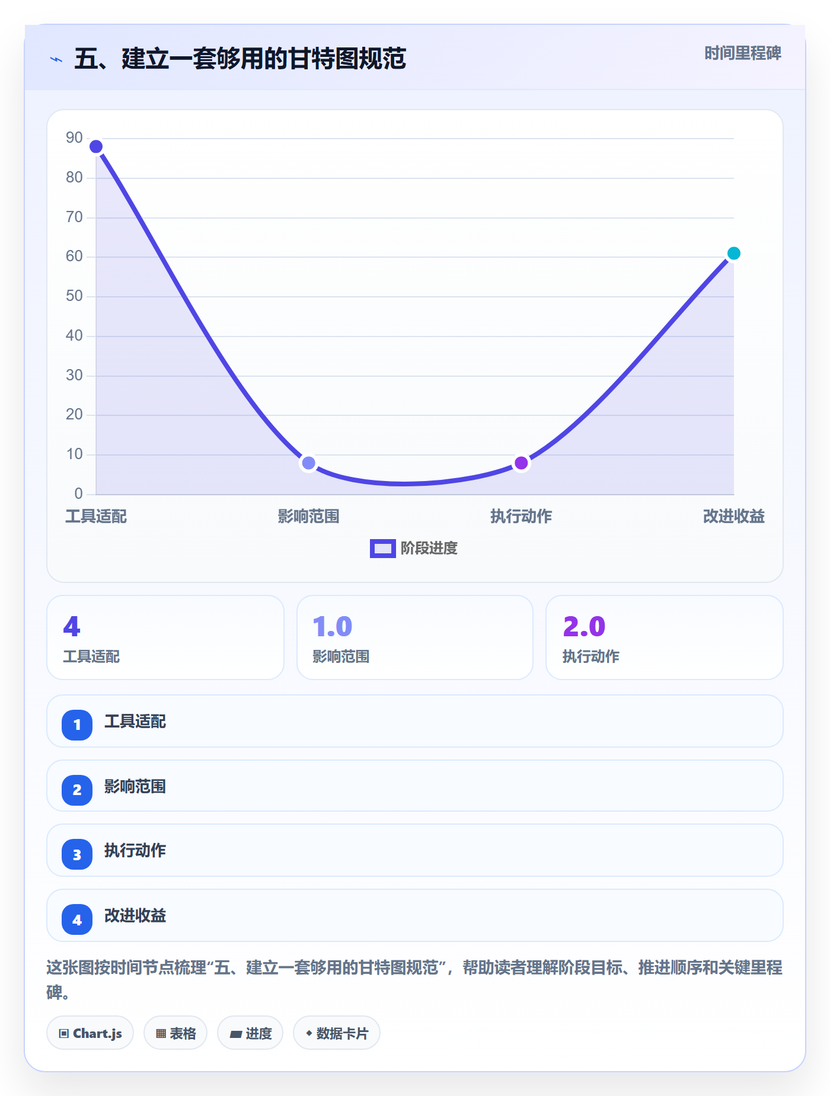Viewport: 830px width, 1096px height.
Task: Toggle the 阶段进度 legend item
Action: tap(414, 549)
